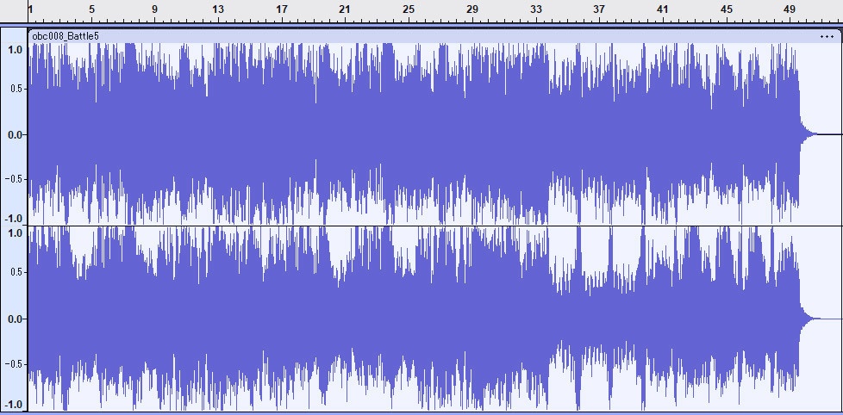Click the timeline ruler at 29
The height and width of the screenshot is (415, 843).
coord(472,9)
